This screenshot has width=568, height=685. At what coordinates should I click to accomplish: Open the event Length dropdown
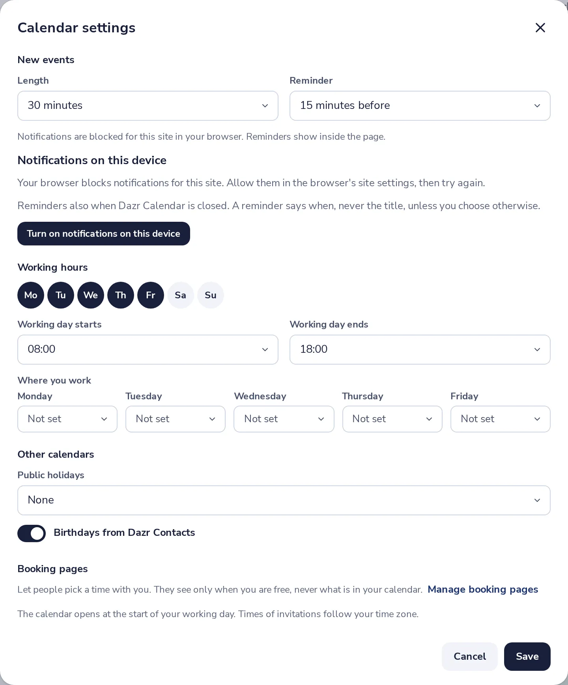[148, 106]
